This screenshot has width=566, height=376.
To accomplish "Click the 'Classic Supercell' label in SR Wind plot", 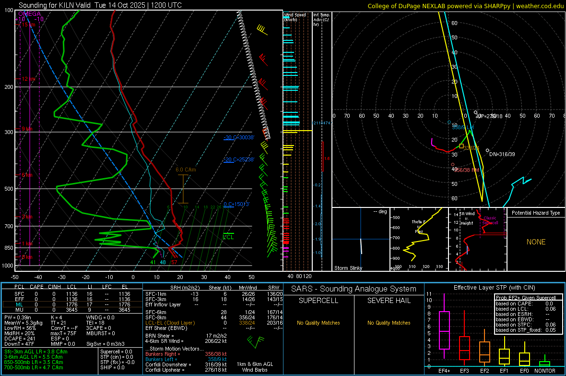I will (490, 220).
